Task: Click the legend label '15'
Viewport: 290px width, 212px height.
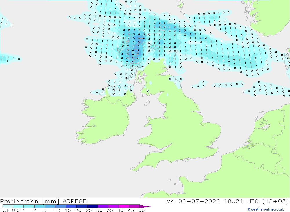Action: tap(68, 210)
